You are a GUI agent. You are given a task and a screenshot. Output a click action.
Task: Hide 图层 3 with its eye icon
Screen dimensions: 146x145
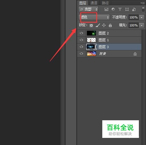pyautogui.click(x=81, y=47)
